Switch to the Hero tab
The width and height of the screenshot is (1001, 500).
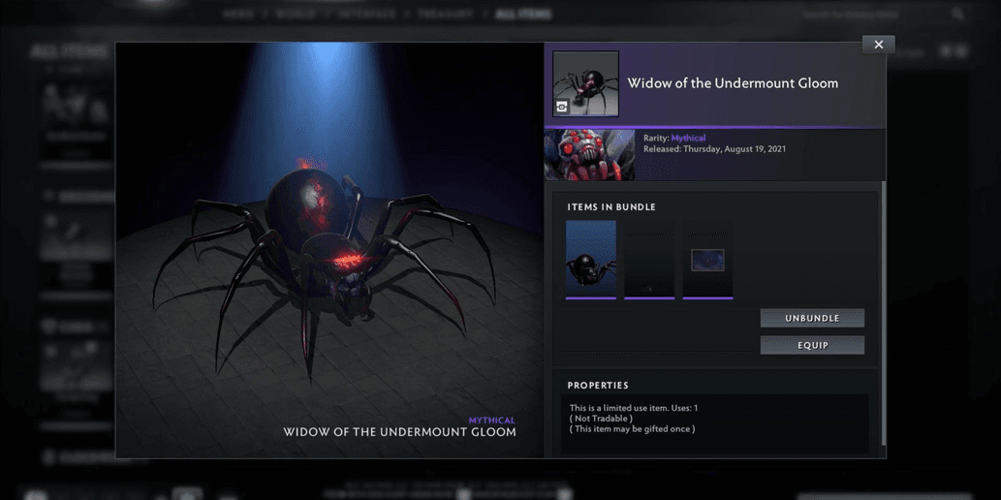pyautogui.click(x=238, y=15)
